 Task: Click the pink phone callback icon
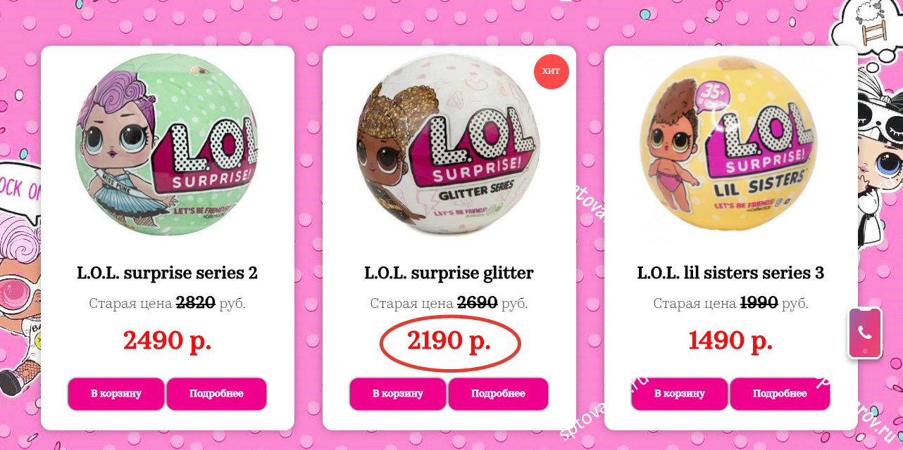865,333
